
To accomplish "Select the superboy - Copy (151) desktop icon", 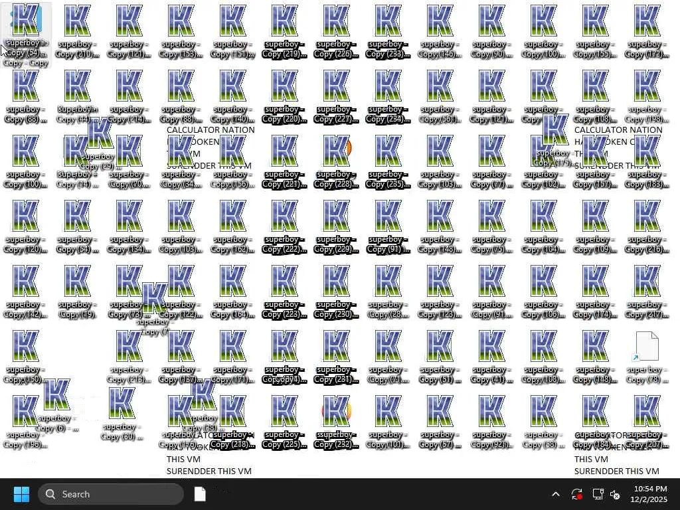I will (233, 31).
